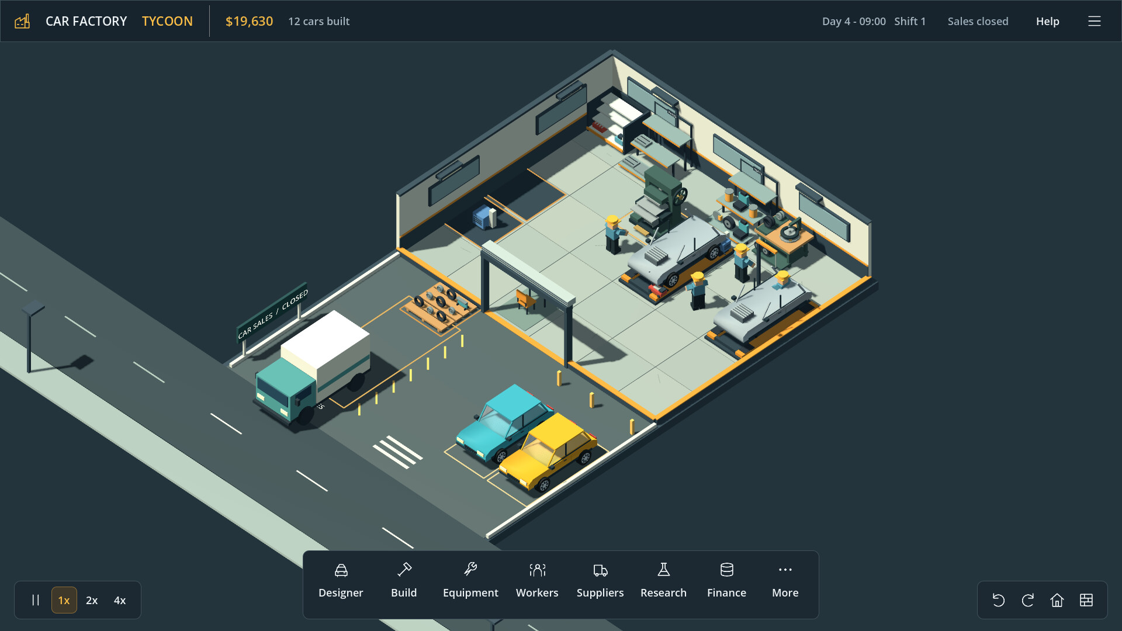This screenshot has width=1122, height=631.
Task: Show More options menu
Action: click(785, 581)
